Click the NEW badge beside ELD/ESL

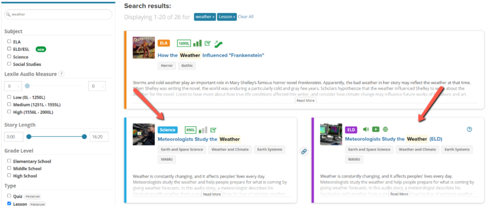pos(41,49)
